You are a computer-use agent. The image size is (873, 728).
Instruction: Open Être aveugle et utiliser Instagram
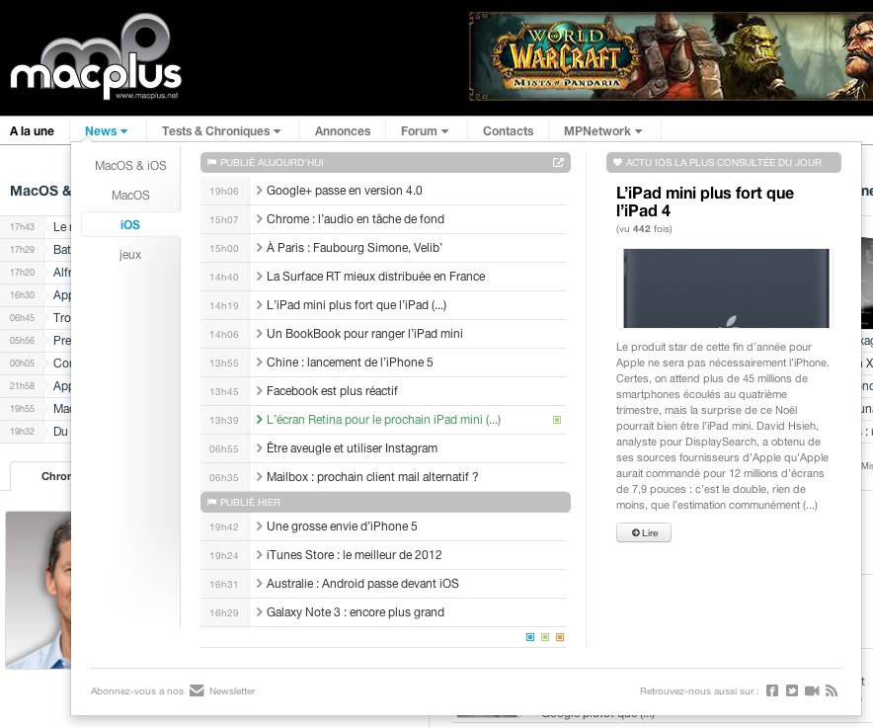point(352,448)
